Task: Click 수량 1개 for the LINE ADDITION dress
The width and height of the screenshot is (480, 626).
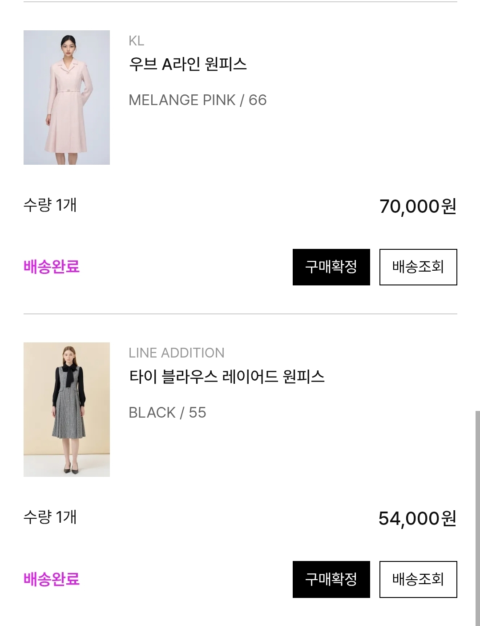Action: click(50, 517)
